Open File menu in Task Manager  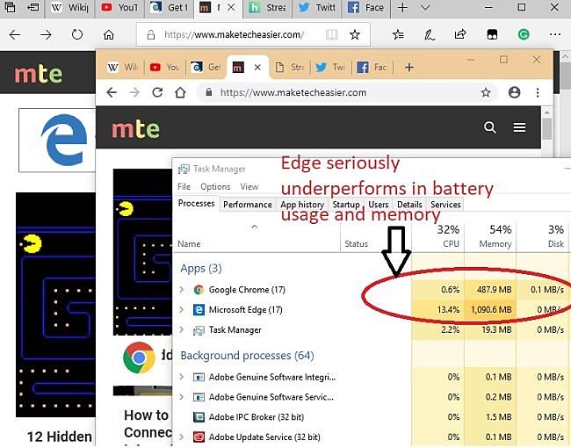184,187
